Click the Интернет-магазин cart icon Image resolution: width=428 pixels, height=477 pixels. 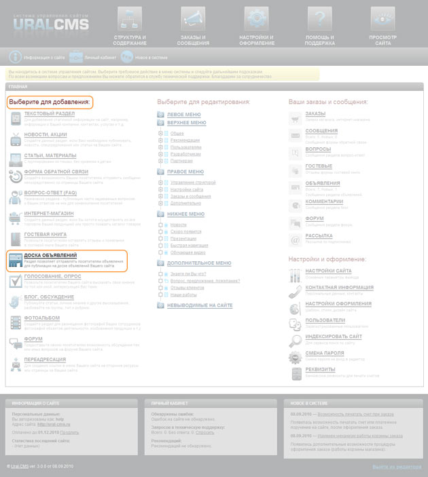click(x=16, y=218)
